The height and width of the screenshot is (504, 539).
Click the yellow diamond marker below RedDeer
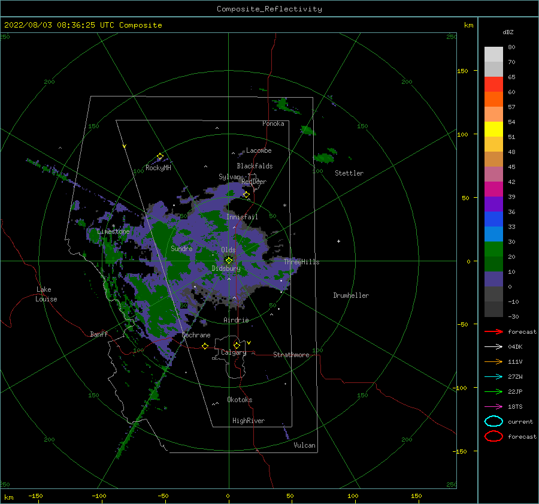[x=247, y=195]
